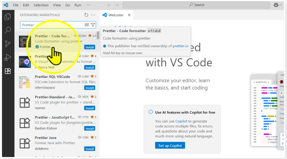
Task: Click Prettier-Standard extension icon
Action: (x=25, y=103)
